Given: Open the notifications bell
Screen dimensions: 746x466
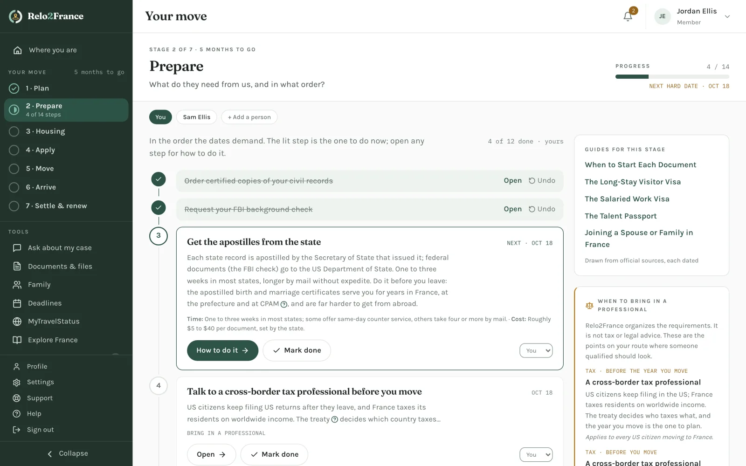Looking at the screenshot, I should (628, 16).
